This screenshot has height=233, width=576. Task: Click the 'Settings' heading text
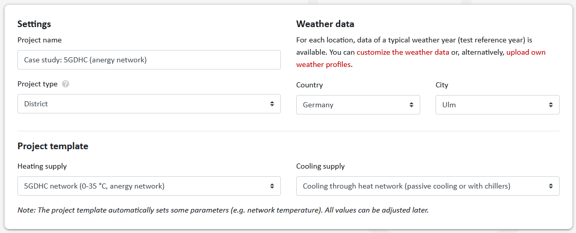click(34, 24)
